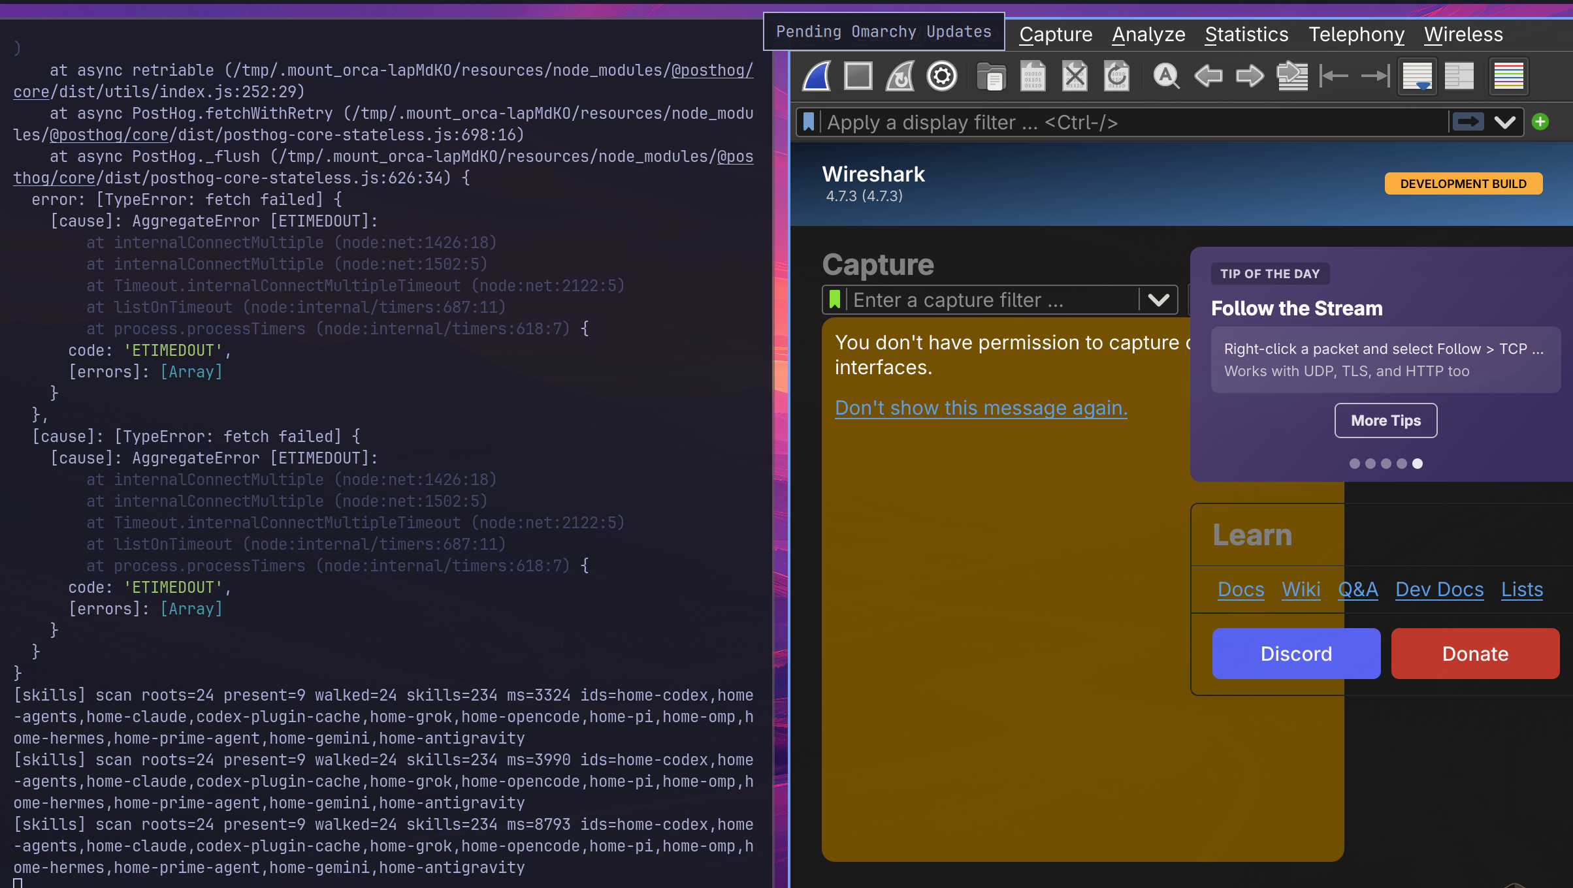The height and width of the screenshot is (888, 1573).
Task: Go to the first packet
Action: pos(1334,76)
